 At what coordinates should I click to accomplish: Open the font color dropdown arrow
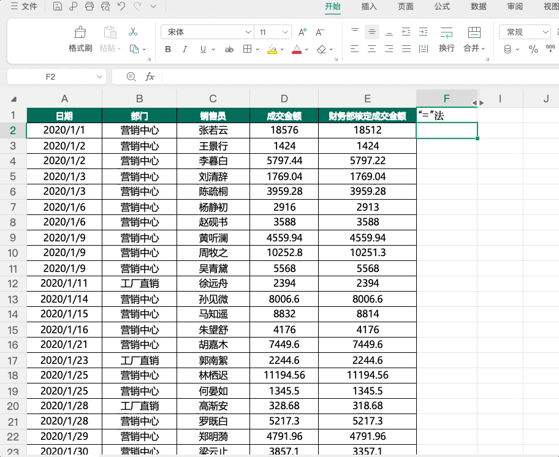[306, 49]
